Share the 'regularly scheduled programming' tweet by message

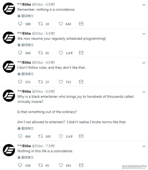81,53
